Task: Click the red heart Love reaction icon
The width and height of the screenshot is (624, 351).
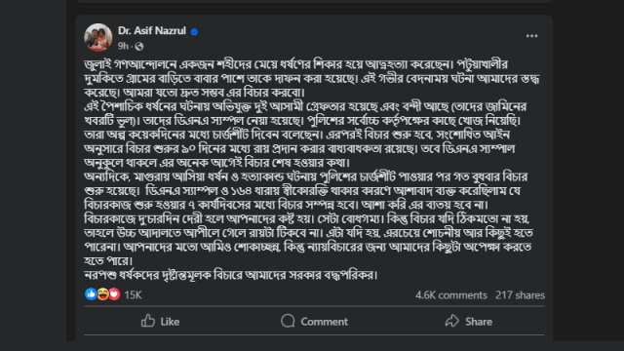Action: pos(114,294)
